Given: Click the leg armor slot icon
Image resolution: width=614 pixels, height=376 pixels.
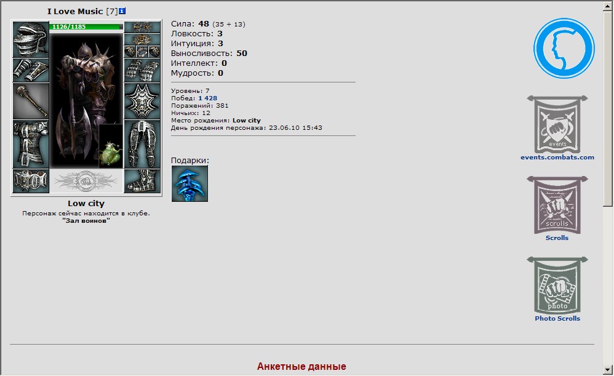Looking at the screenshot, I should [142, 144].
